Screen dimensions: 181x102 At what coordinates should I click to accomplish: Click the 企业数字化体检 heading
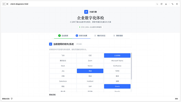[x=91, y=18]
